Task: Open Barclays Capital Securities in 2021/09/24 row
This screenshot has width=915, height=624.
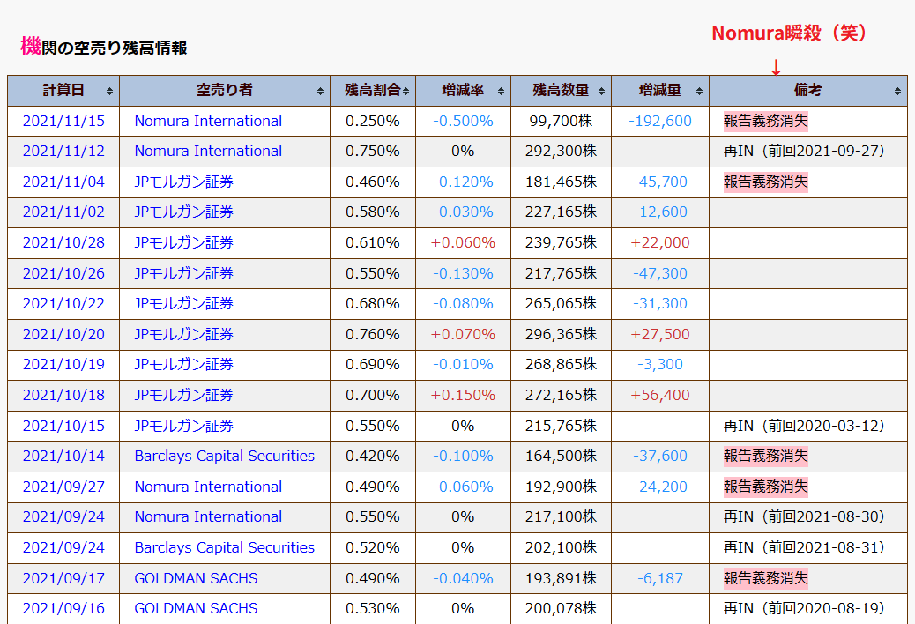Action: point(224,547)
